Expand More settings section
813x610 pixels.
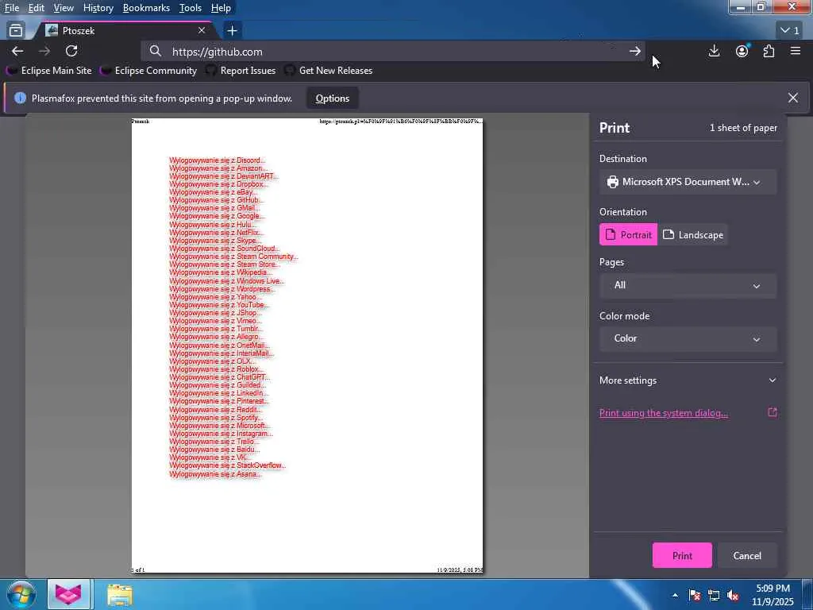point(688,380)
